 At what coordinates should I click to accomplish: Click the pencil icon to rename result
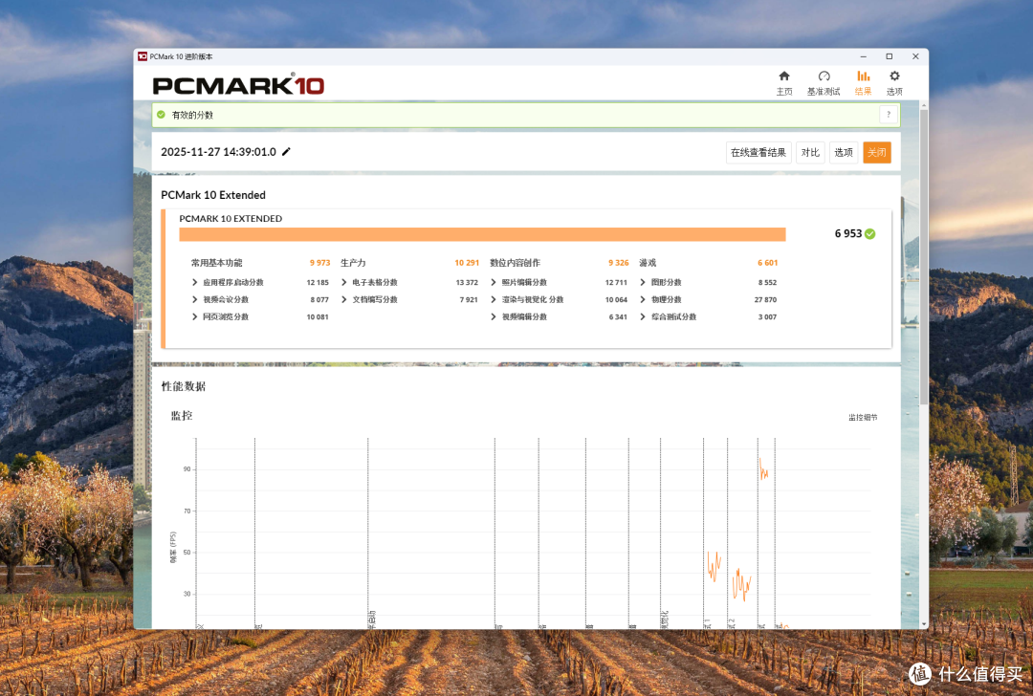coord(286,151)
